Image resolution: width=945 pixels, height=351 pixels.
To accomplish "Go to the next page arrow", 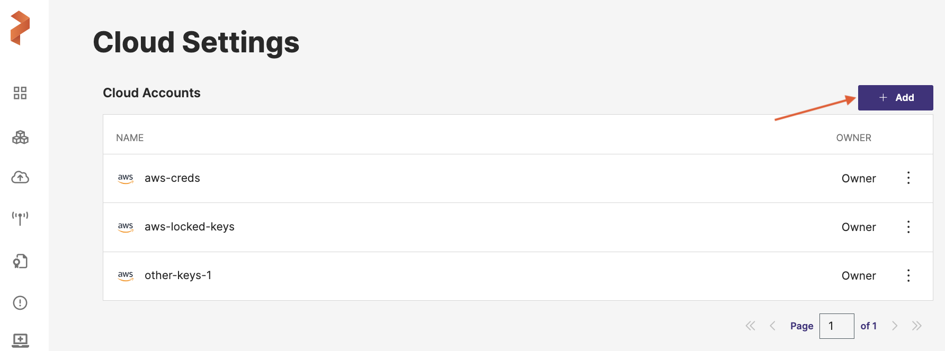I will coord(895,326).
